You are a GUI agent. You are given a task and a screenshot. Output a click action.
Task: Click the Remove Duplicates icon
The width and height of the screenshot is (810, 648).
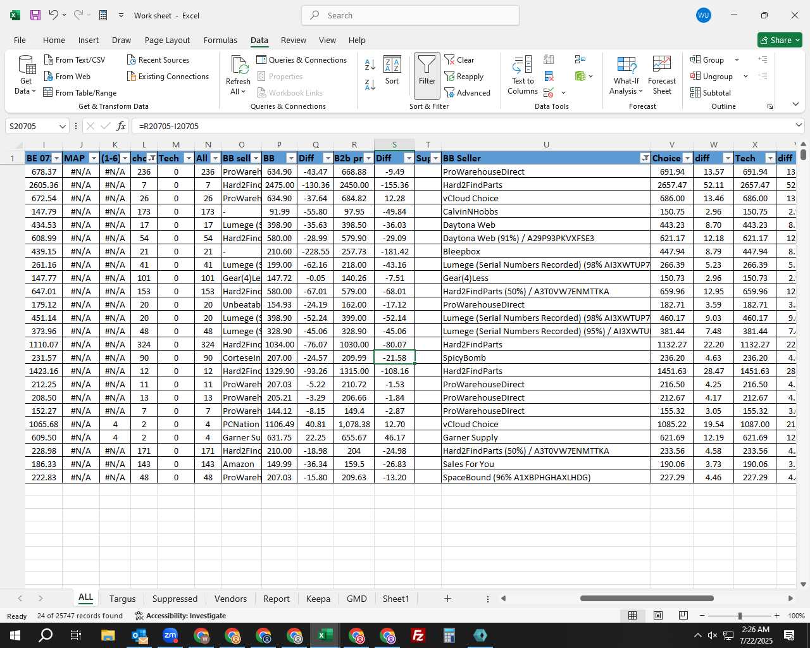[549, 76]
